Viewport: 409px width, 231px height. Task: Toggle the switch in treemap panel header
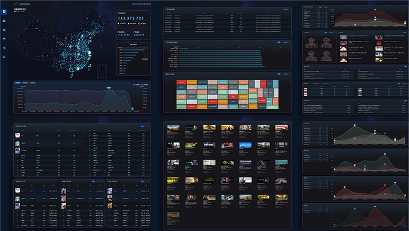278,74
